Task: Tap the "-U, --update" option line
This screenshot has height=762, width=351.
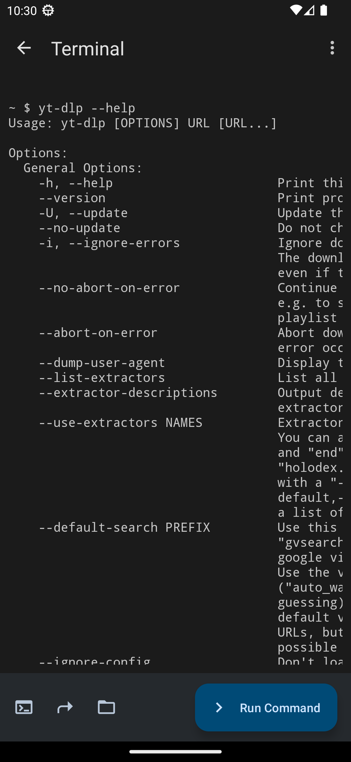Action: [x=83, y=213]
